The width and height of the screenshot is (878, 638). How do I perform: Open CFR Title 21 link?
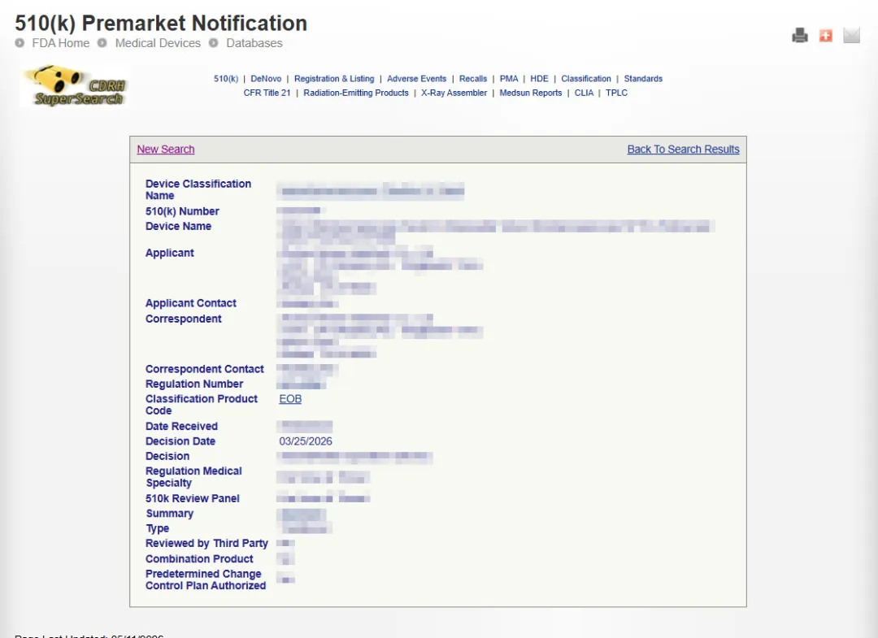tap(267, 93)
